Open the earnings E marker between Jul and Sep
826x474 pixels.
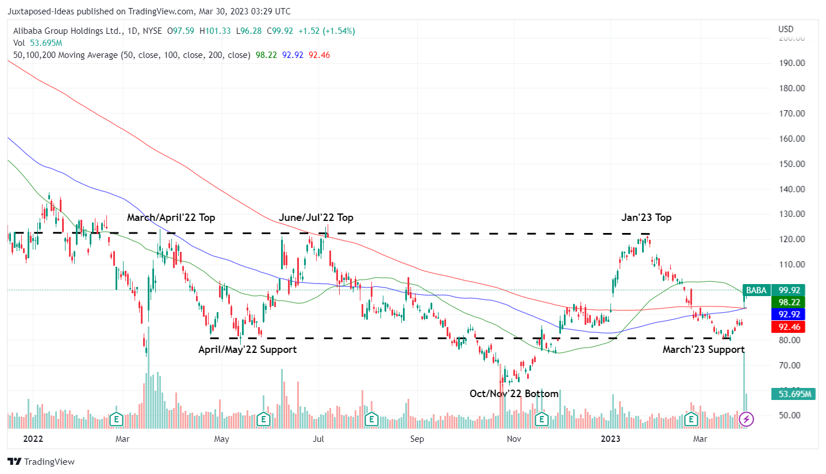pos(371,419)
